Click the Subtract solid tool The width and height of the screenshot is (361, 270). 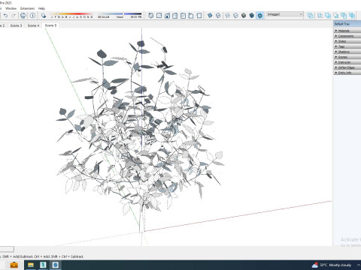336,16
